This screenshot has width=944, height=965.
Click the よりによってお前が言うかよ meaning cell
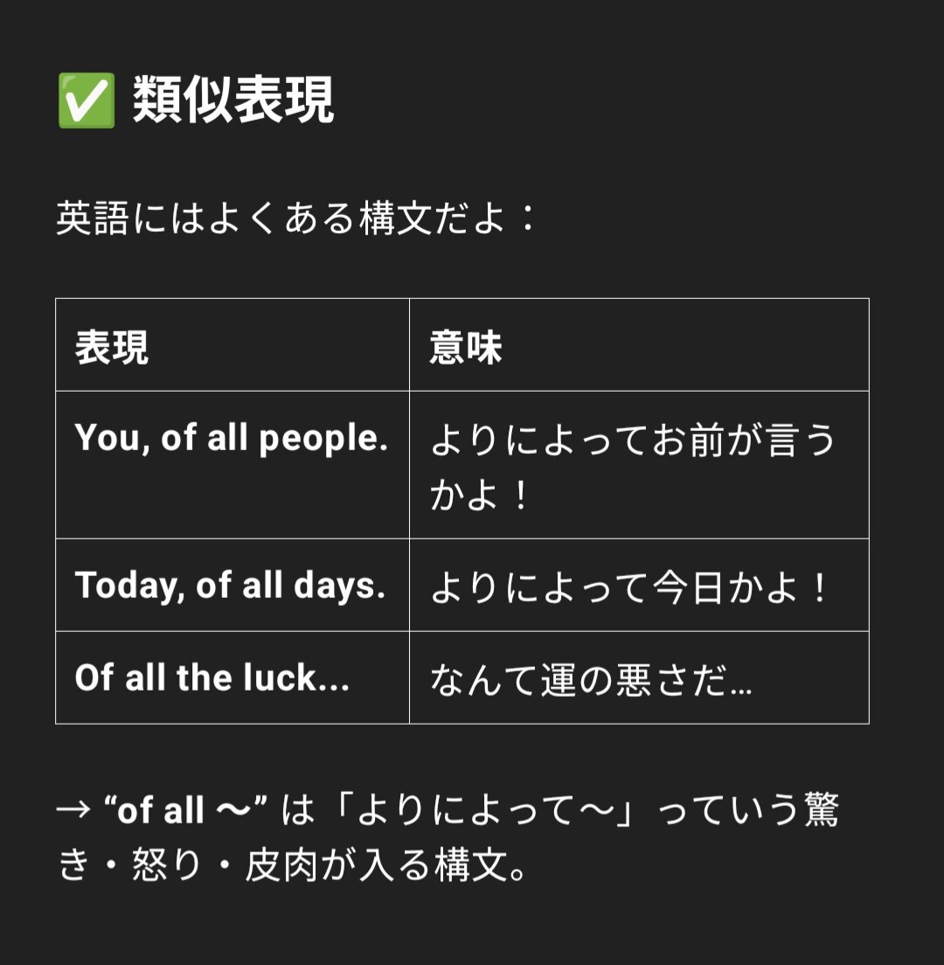point(639,465)
